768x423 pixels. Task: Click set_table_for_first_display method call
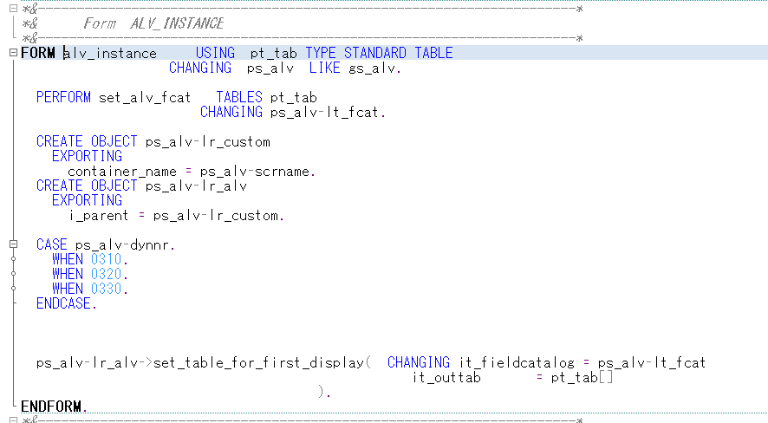pyautogui.click(x=258, y=362)
